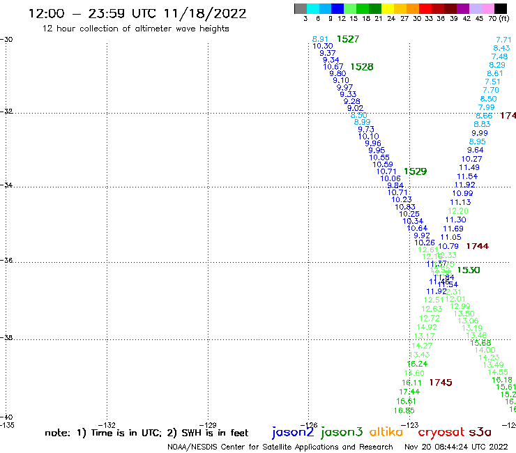The height and width of the screenshot is (453, 516).
Task: Select the light green value 12.20
Action: (x=458, y=211)
